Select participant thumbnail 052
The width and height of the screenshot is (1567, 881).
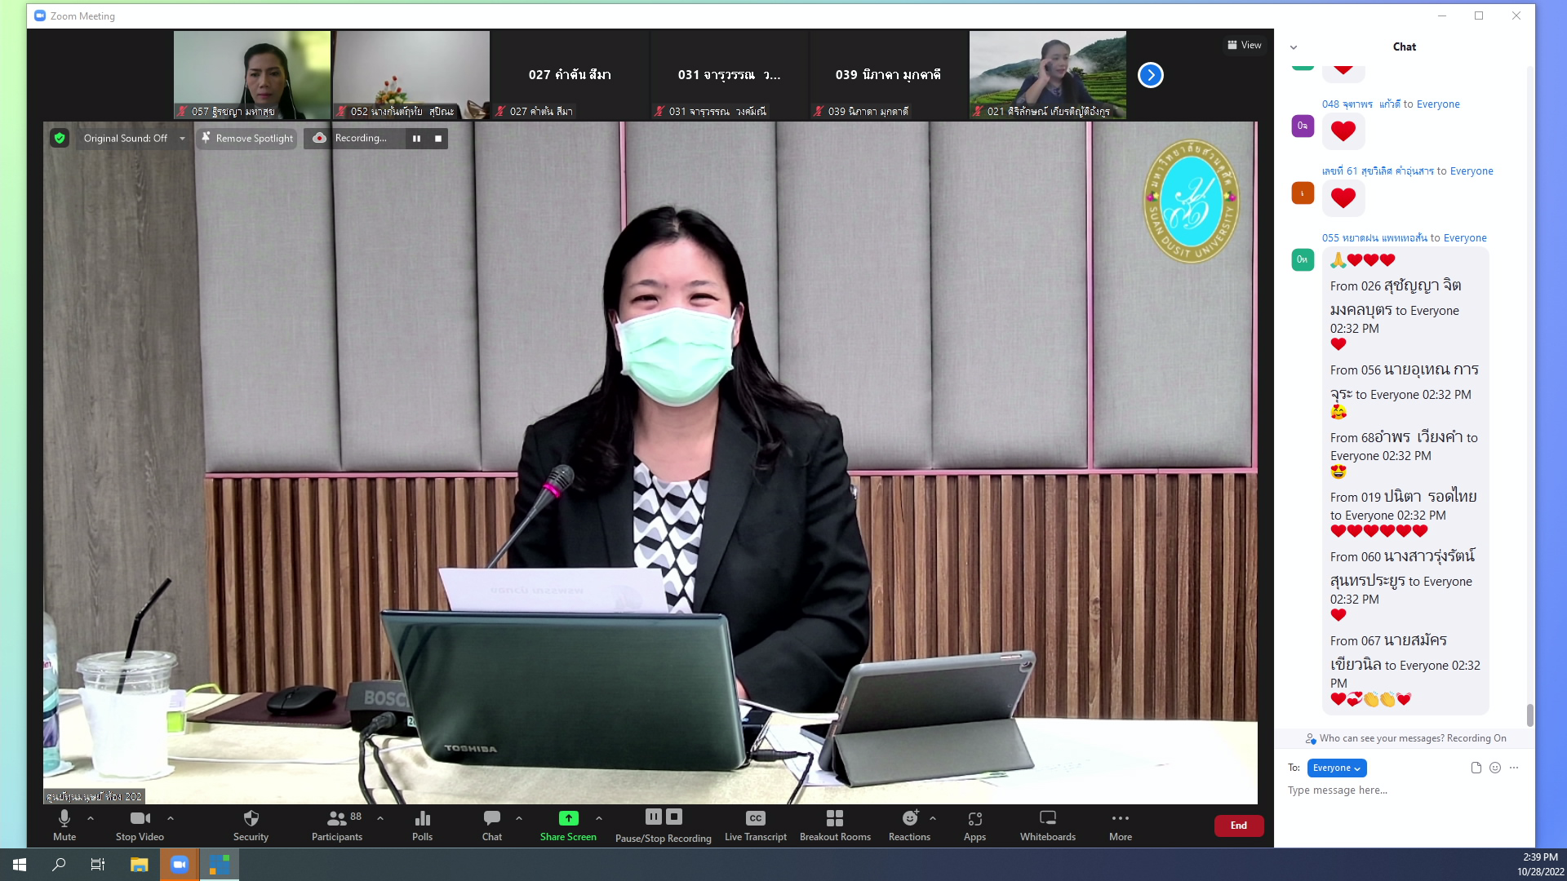point(411,75)
